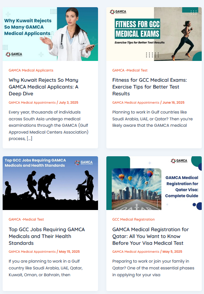Viewport: 204px width, 294px height.
Task: Click excerpt starting 'Preparing to work or join'
Action: [x=153, y=268]
